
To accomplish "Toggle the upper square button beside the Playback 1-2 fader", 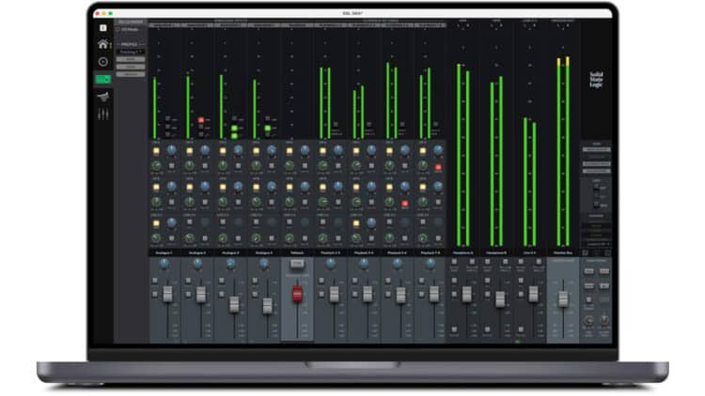I will coord(321,281).
